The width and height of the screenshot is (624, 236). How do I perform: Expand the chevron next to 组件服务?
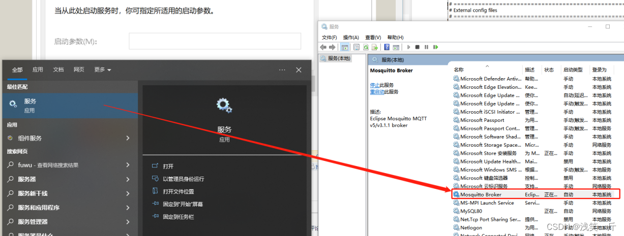click(x=128, y=138)
